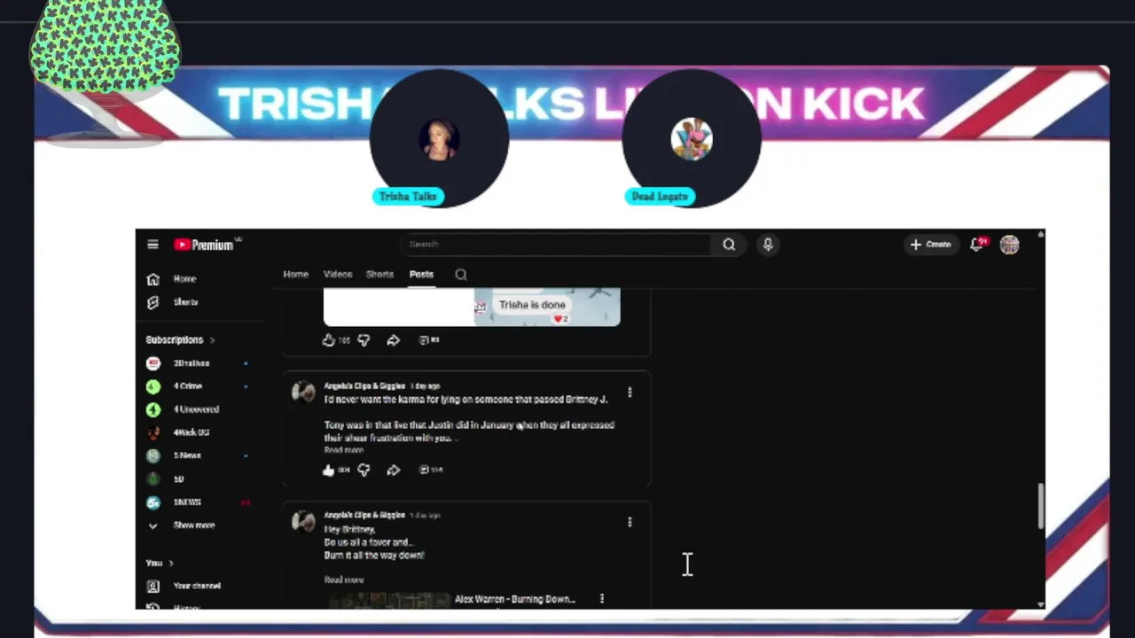Open 4 Uncovered subscription channel

(x=198, y=409)
